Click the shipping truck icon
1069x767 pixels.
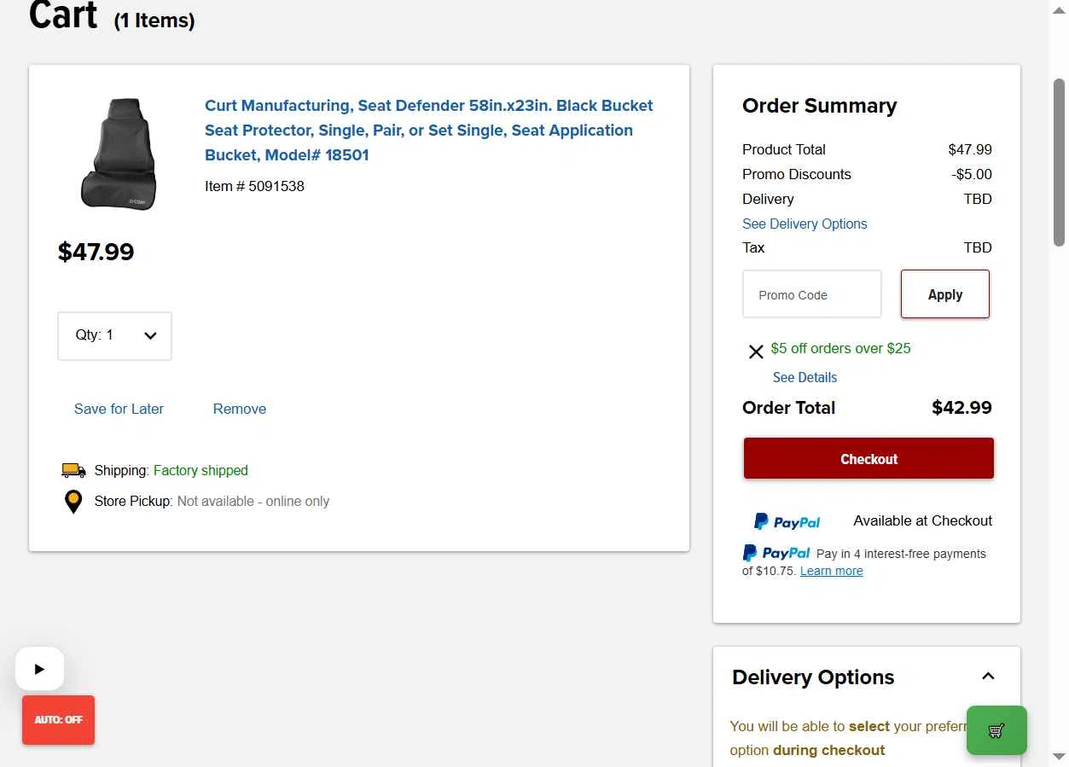pos(73,470)
